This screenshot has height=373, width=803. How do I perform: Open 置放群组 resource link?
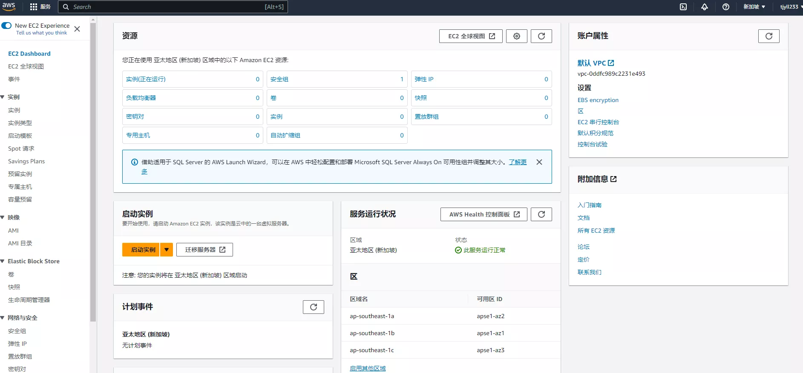click(426, 117)
